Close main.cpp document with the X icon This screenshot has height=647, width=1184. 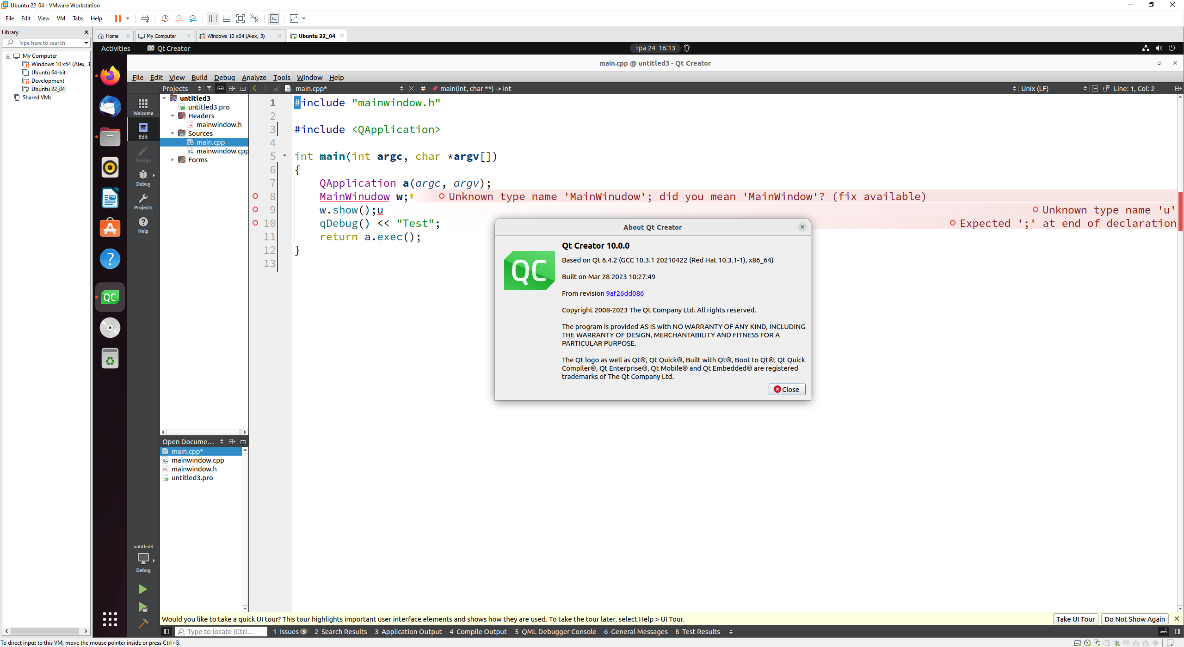[x=411, y=88]
